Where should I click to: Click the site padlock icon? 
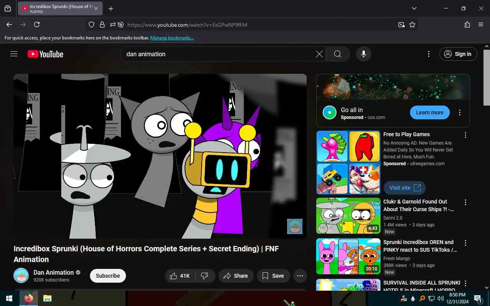(x=102, y=24)
